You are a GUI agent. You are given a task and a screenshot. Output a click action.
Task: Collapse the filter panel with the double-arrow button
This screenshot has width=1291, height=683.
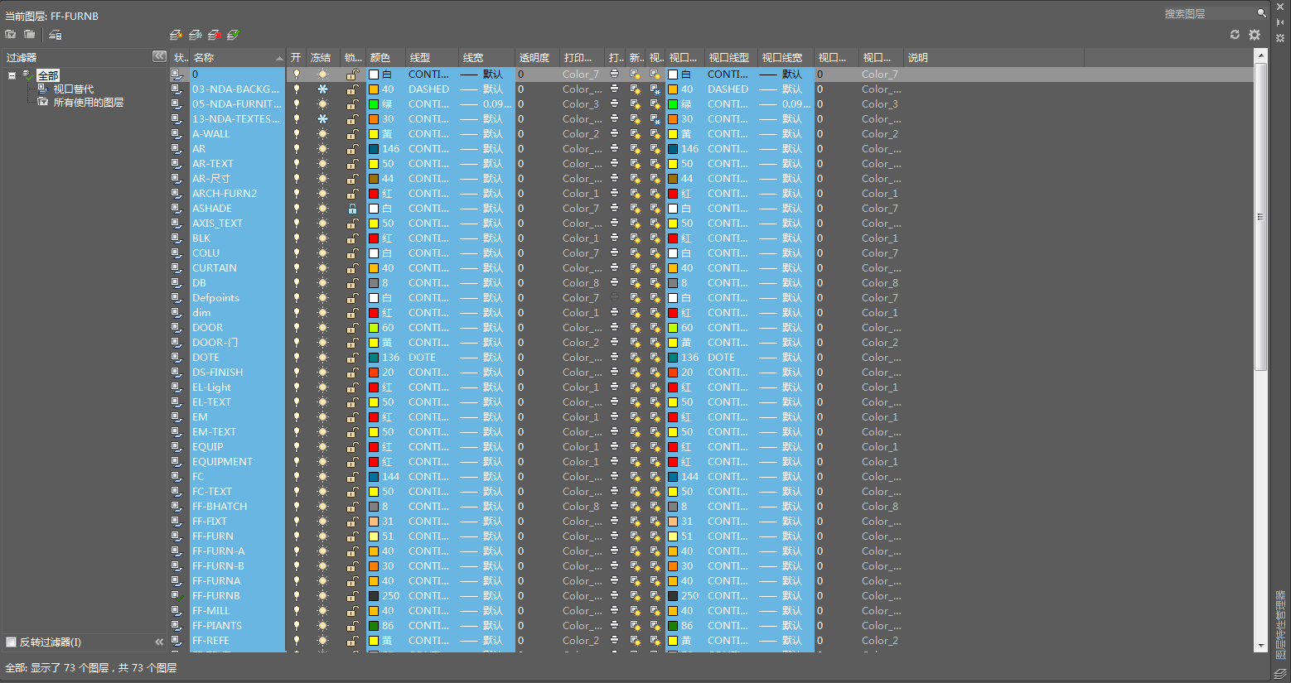pos(159,56)
